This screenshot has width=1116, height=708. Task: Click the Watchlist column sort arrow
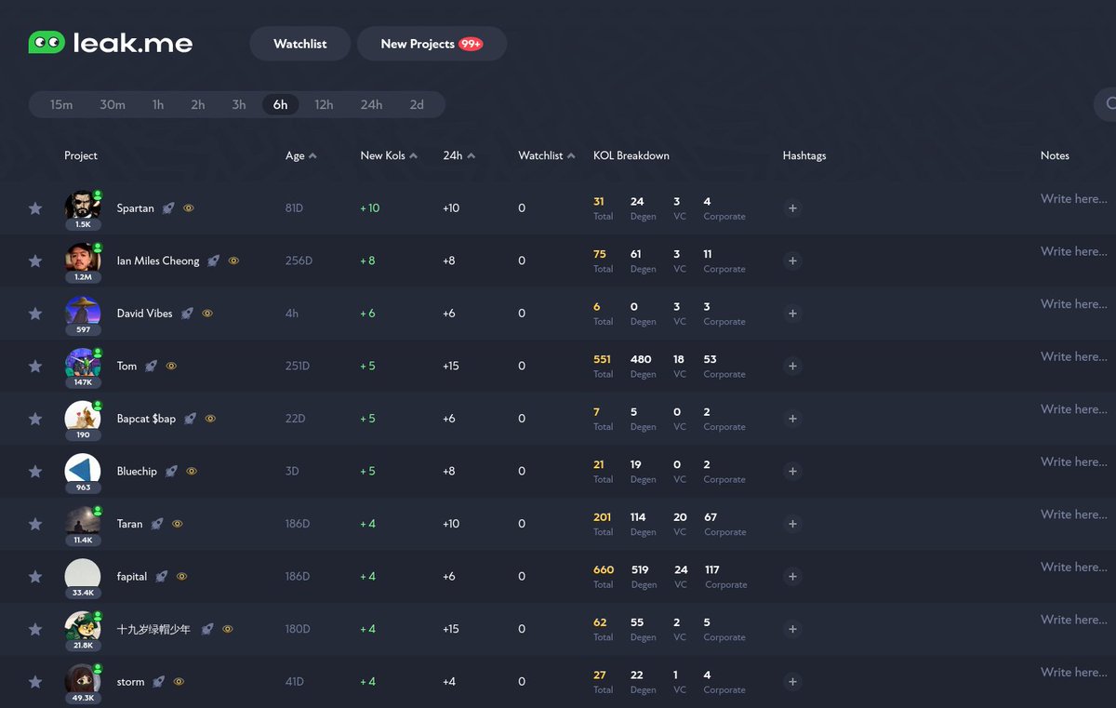click(x=570, y=154)
